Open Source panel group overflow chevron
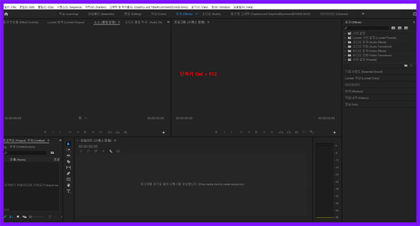 [168, 22]
